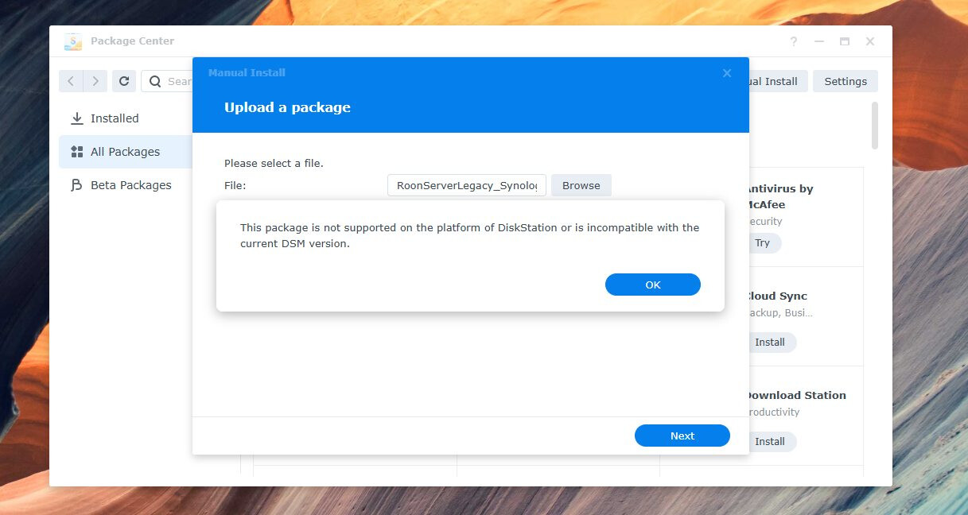This screenshot has width=968, height=515.
Task: Click the Installed download-arrow icon
Action: point(77,118)
